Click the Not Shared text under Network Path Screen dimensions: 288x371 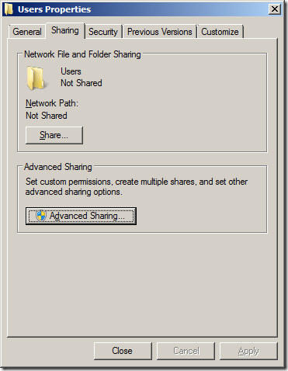(x=47, y=116)
